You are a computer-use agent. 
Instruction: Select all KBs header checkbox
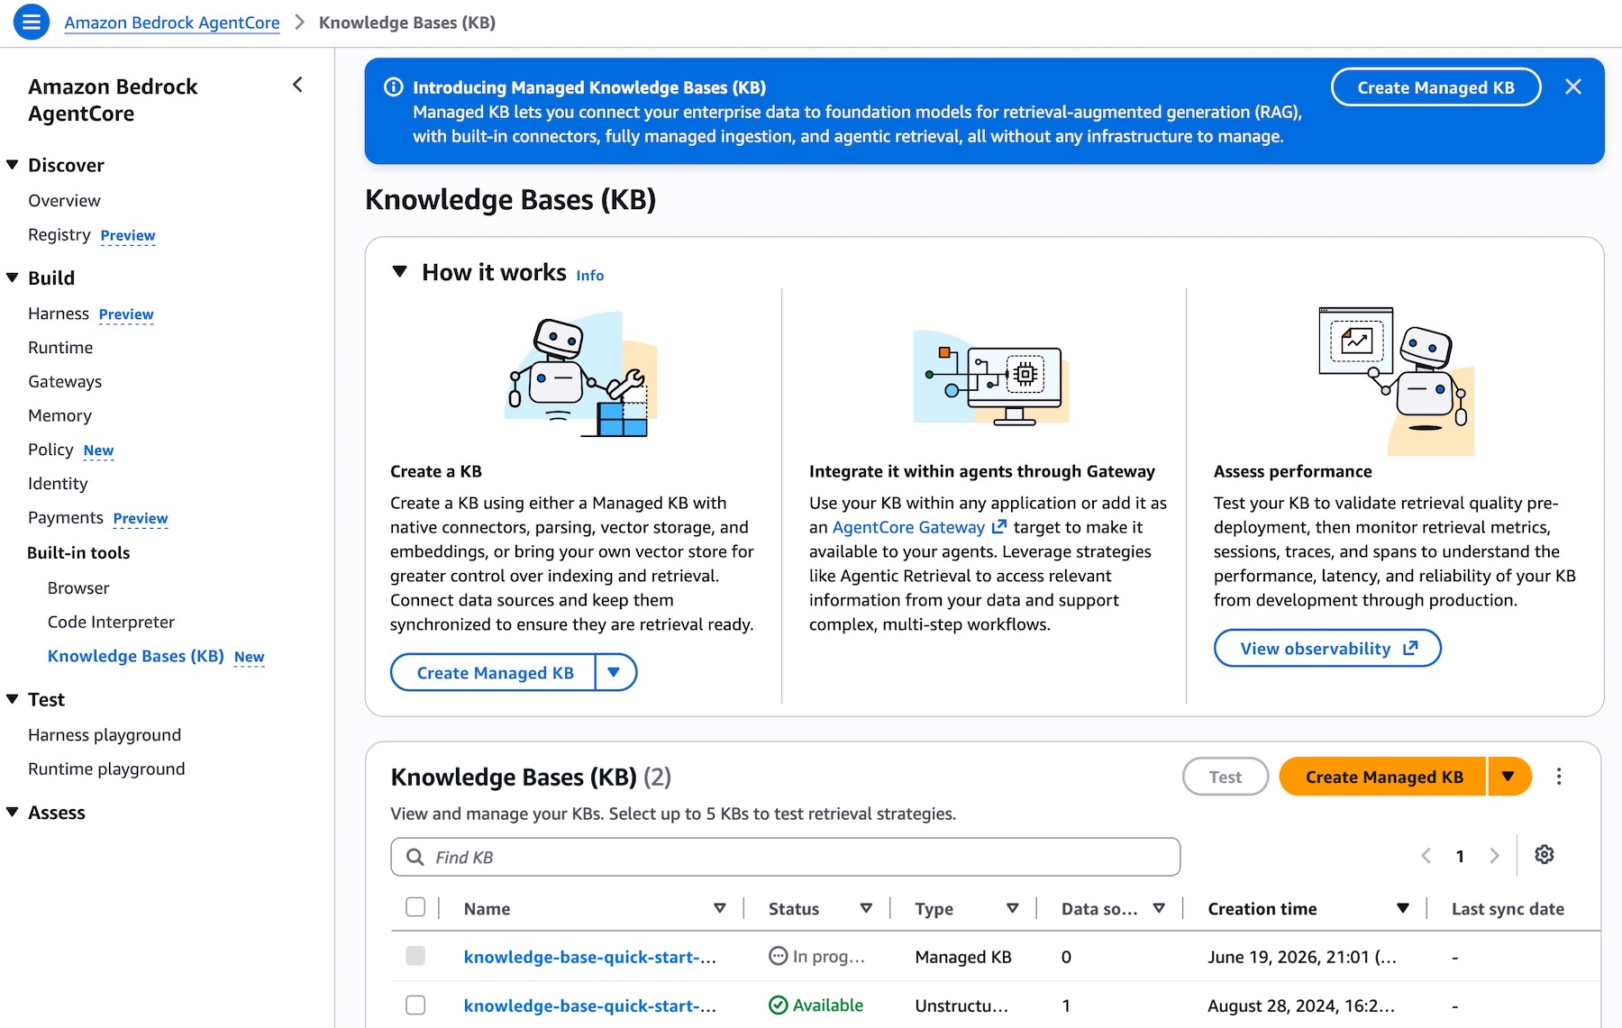click(415, 907)
